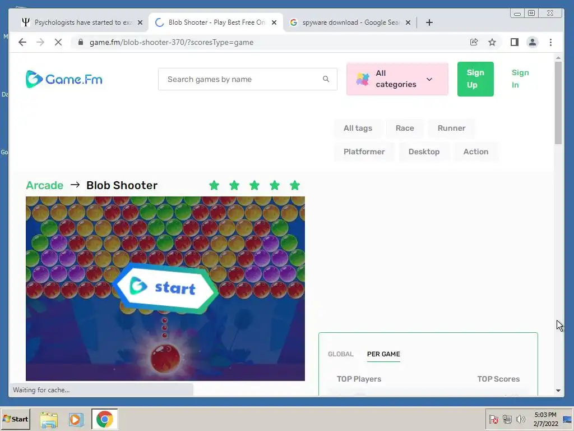Click Chrome icon in the taskbar
This screenshot has width=574, height=431.
[105, 419]
